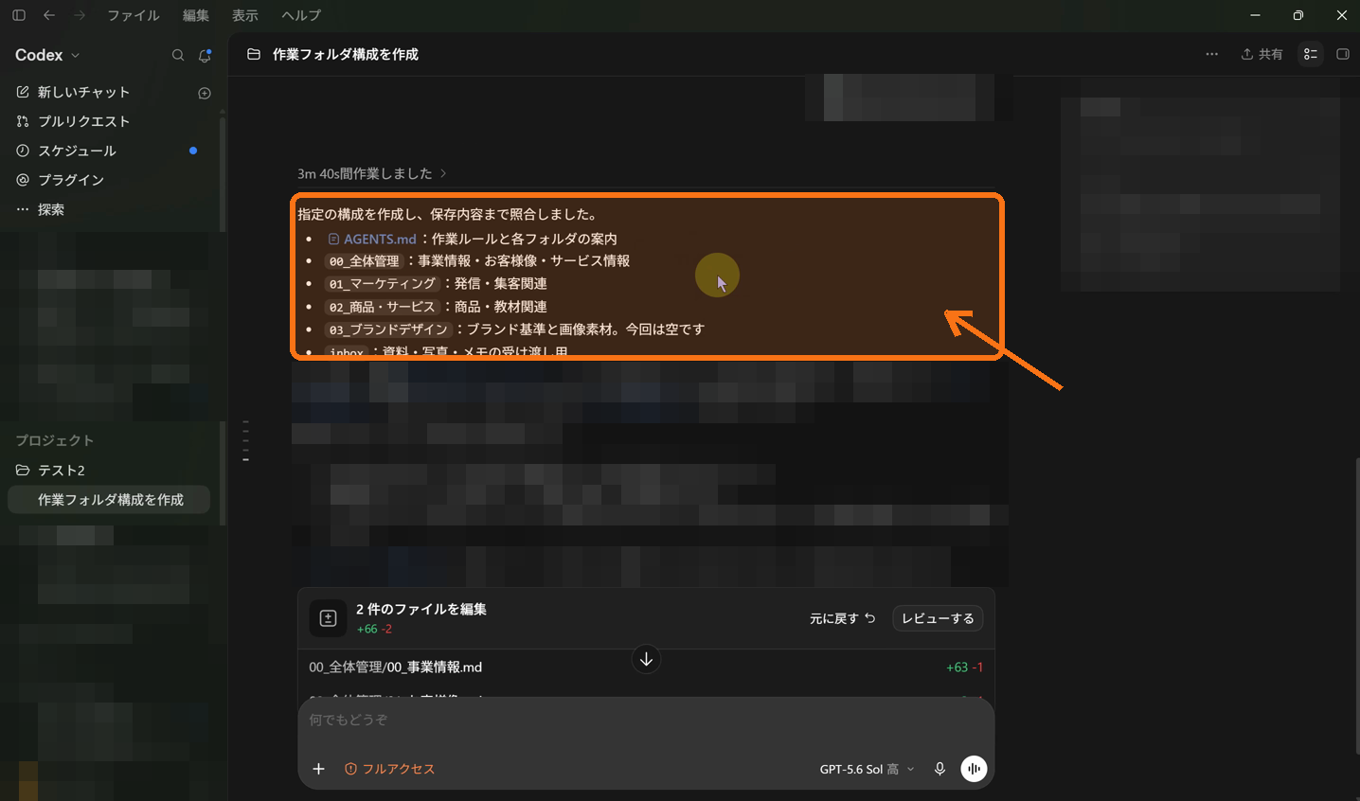Open the ヘルプ menu
Viewport: 1360px width, 801px height.
(x=301, y=15)
